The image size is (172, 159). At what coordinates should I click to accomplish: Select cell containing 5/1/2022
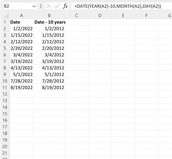[21, 74]
